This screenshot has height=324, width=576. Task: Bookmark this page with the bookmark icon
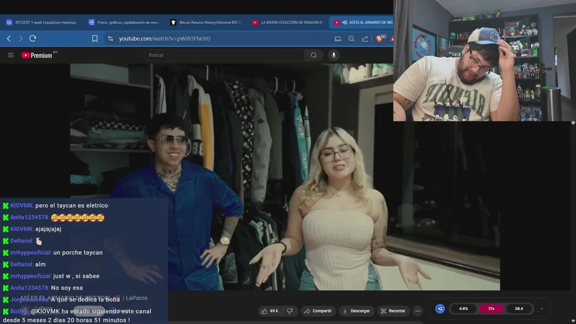tap(95, 39)
